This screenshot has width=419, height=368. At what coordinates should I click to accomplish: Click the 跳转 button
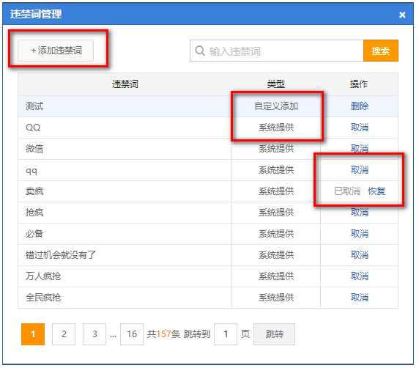(x=274, y=334)
